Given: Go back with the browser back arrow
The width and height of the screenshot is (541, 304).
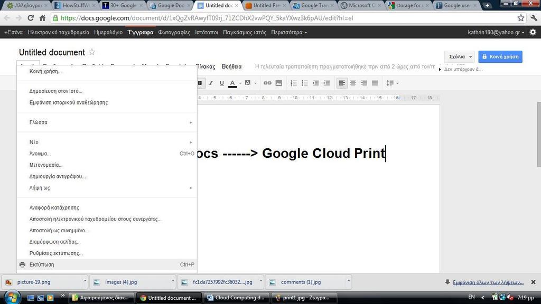Looking at the screenshot, I should tap(7, 18).
